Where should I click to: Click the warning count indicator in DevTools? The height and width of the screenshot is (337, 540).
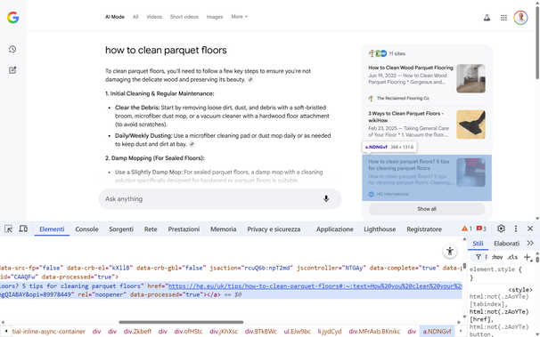tap(467, 229)
